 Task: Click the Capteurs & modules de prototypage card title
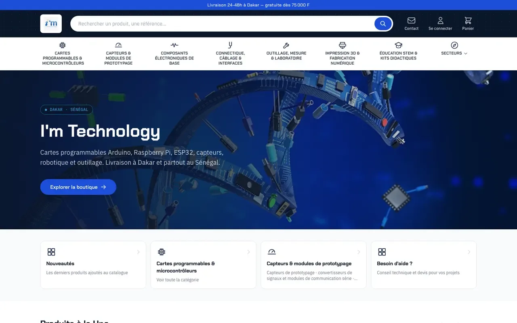[x=309, y=264]
